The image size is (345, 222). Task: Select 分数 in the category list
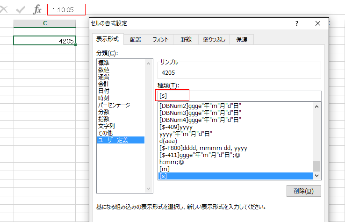point(121,112)
